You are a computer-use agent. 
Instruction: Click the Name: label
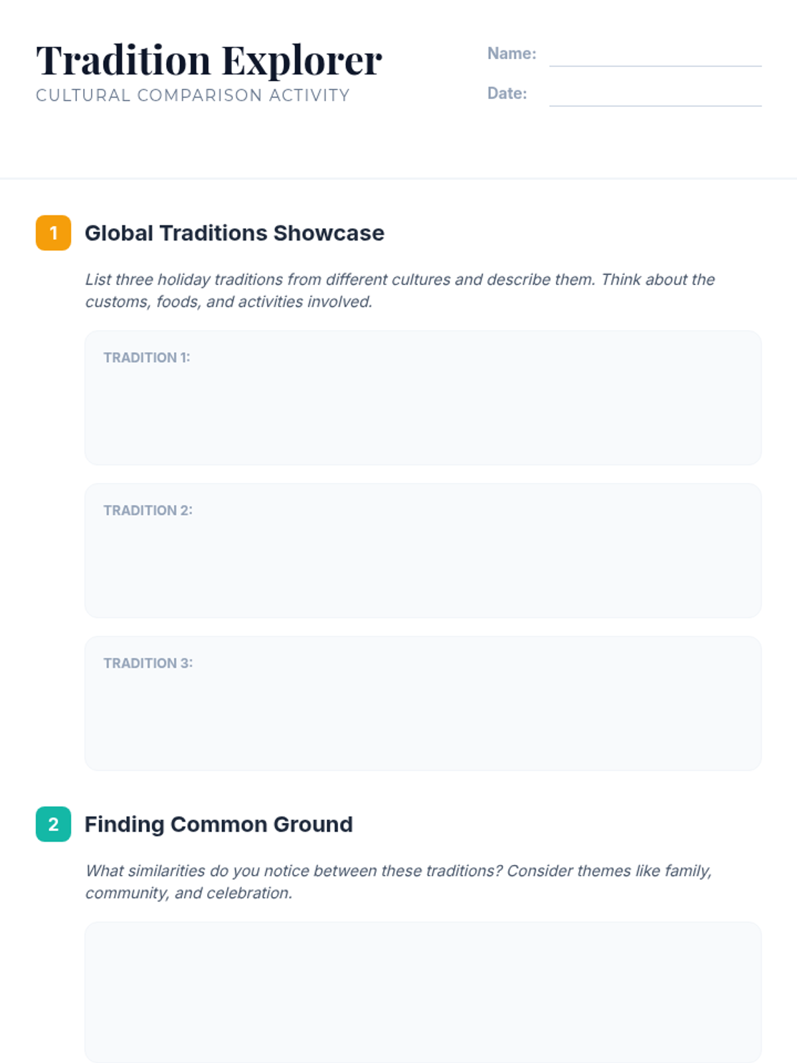click(x=511, y=53)
